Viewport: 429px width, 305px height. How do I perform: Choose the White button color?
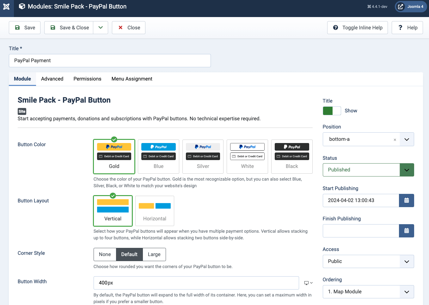[248, 157]
